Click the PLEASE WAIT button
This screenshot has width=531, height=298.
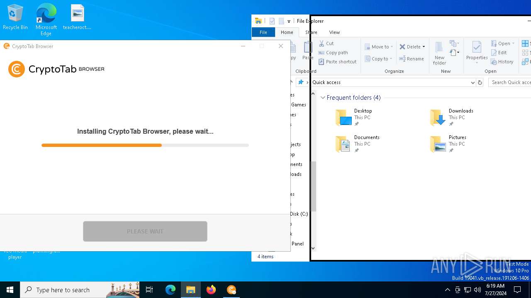point(145,231)
